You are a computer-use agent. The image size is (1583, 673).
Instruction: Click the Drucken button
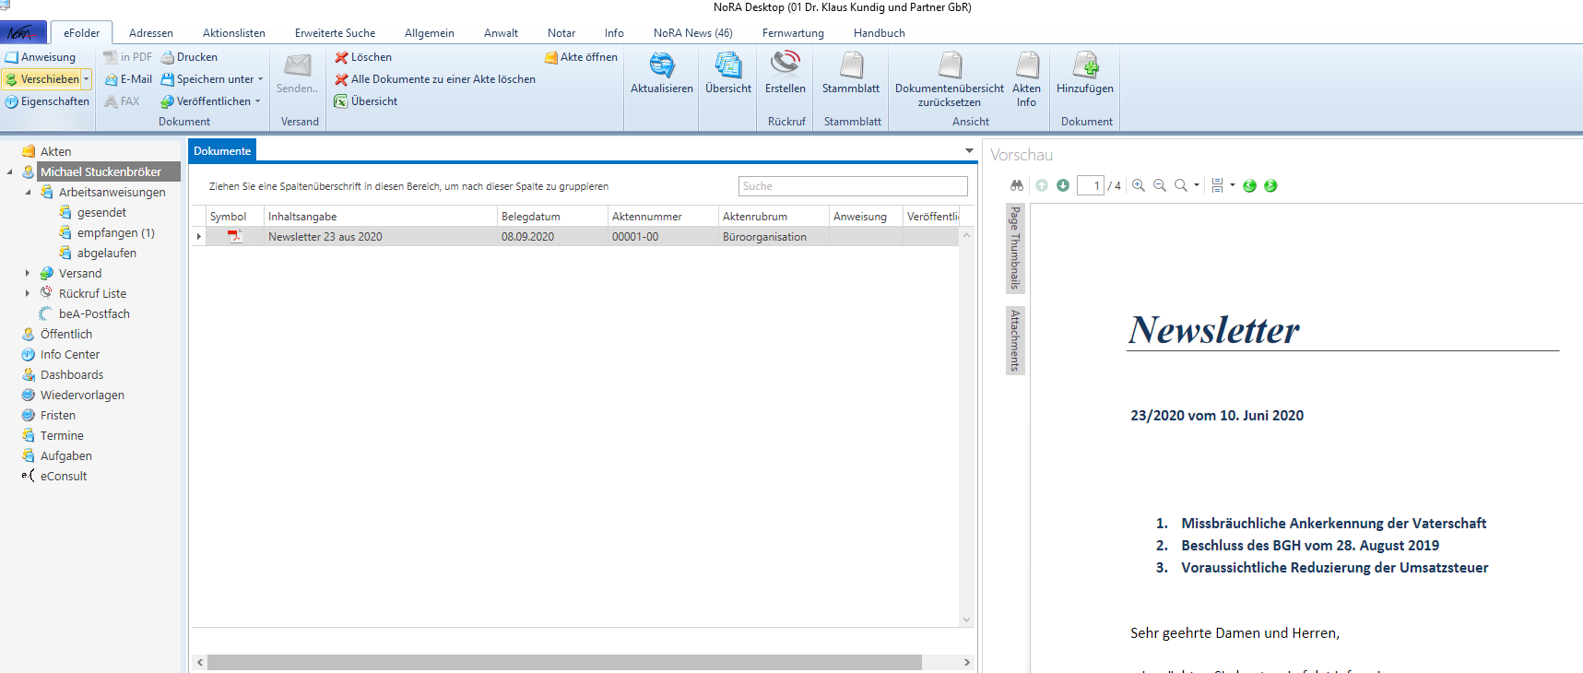189,57
